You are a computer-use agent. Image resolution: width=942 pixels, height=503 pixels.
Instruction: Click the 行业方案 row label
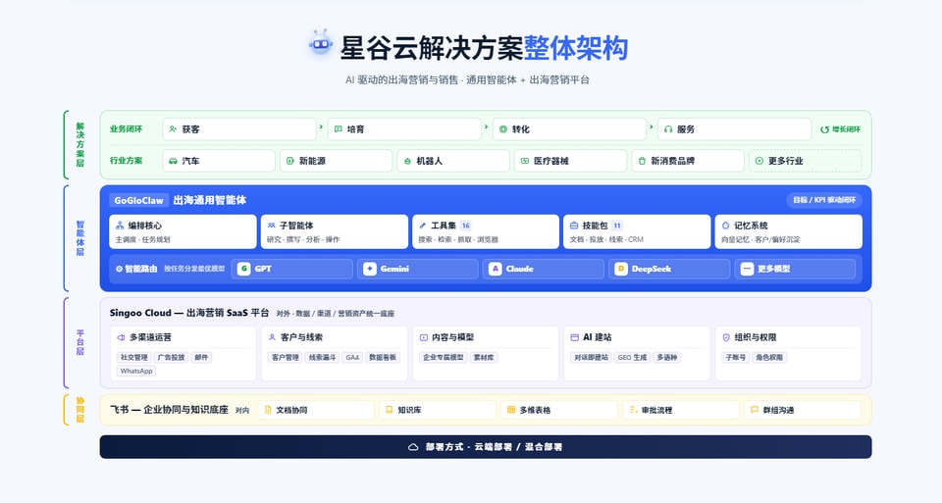(x=127, y=161)
